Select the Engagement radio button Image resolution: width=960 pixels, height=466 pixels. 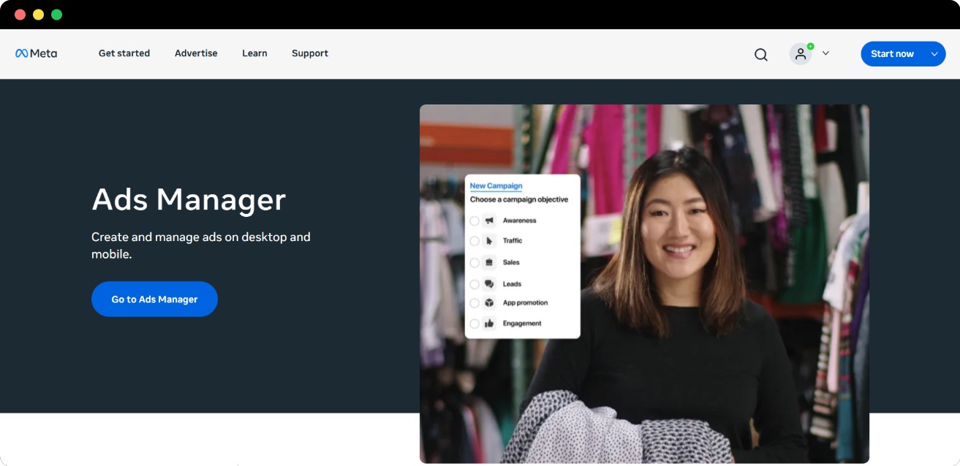pyautogui.click(x=475, y=324)
